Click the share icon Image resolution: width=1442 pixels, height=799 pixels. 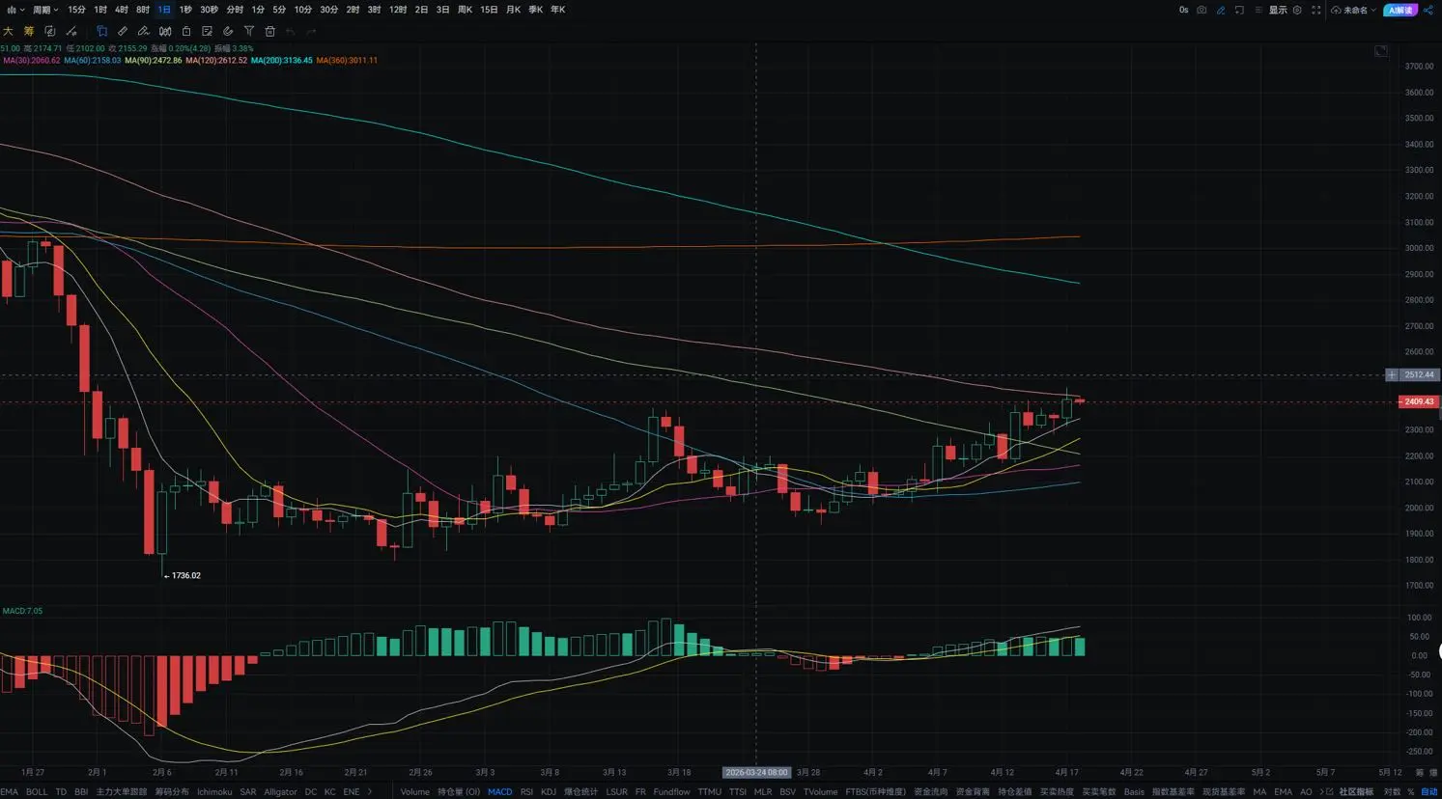(1428, 10)
